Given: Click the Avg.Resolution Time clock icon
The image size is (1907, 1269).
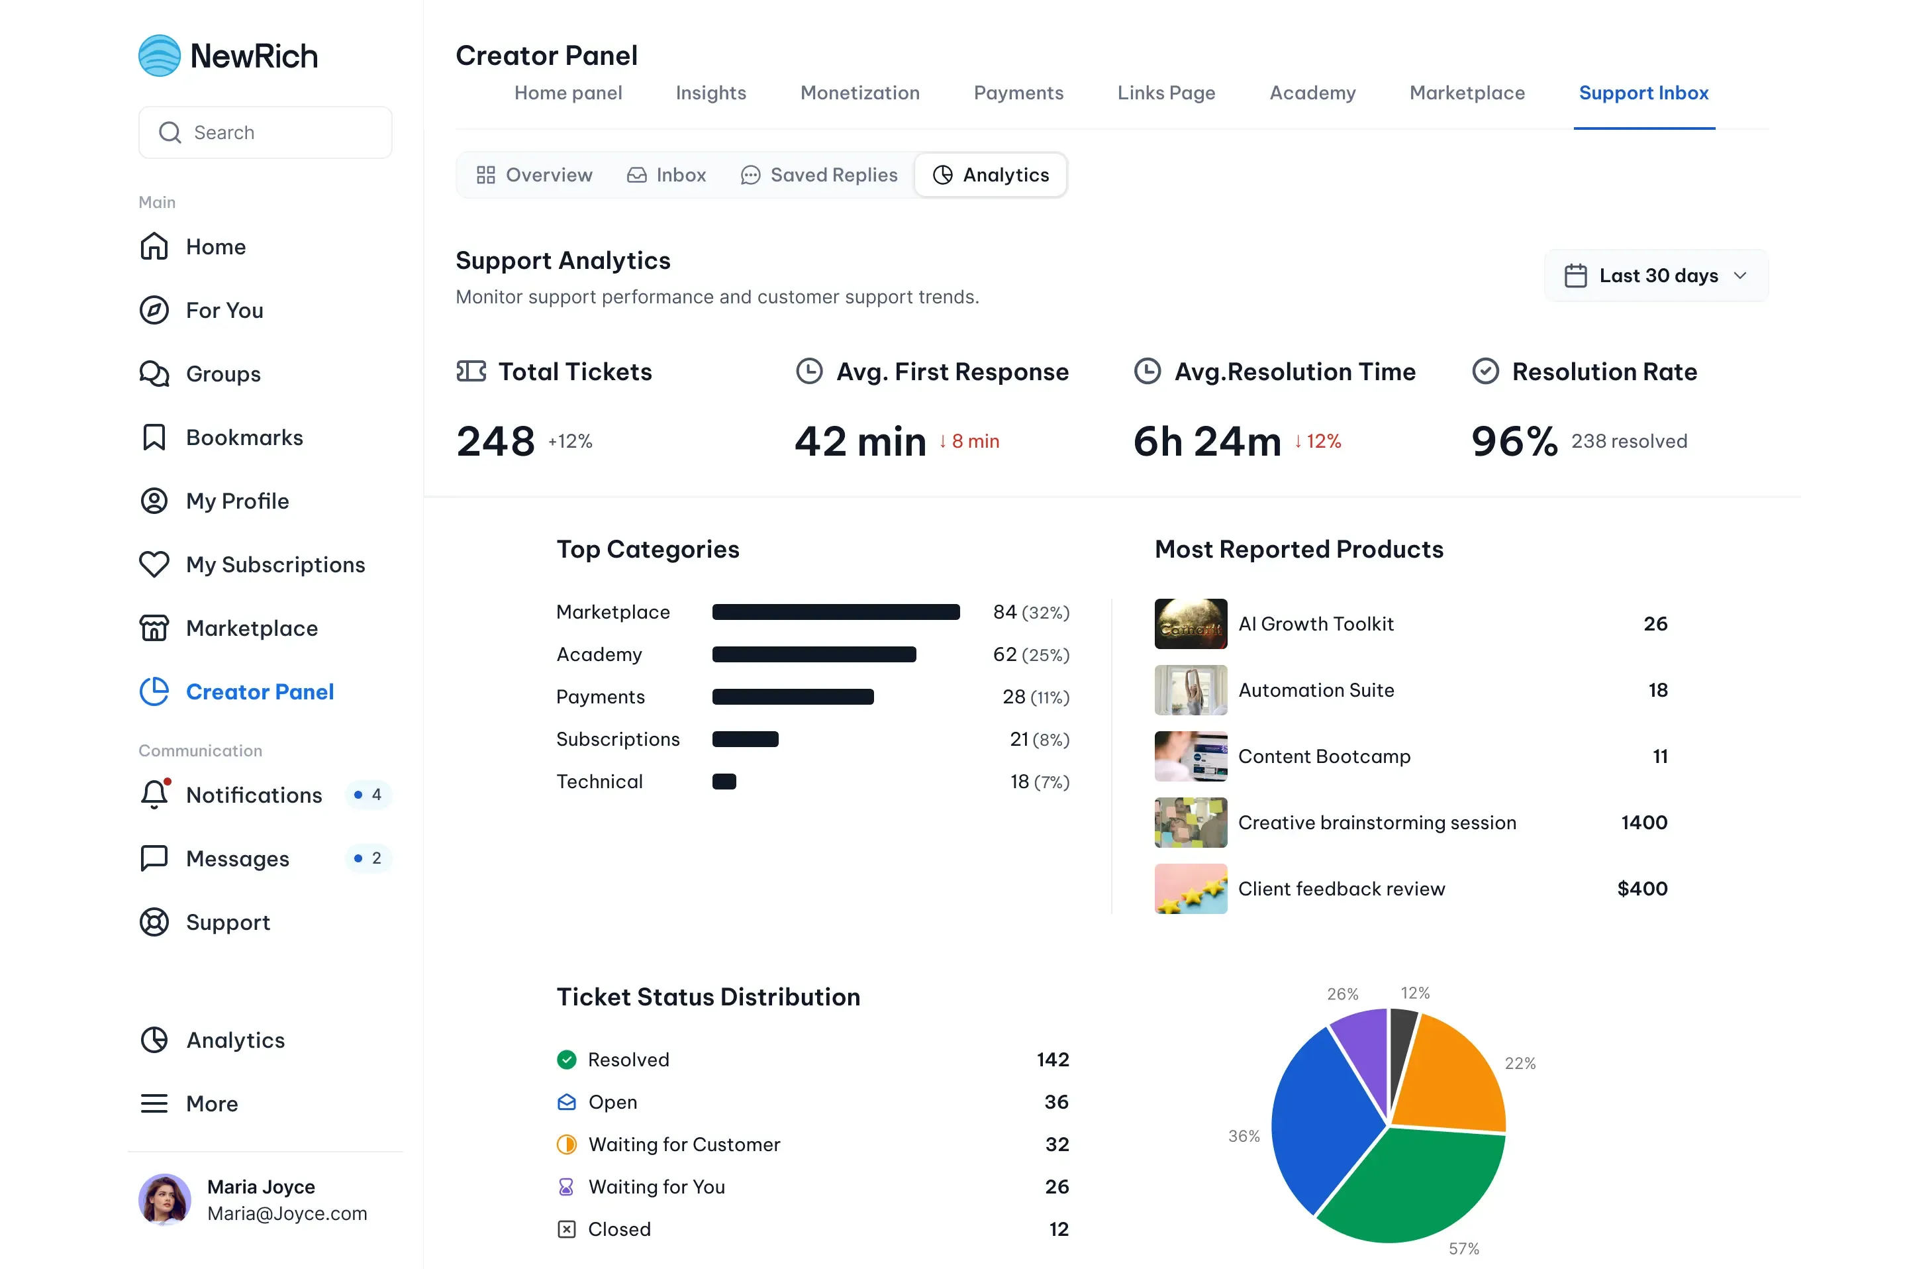Looking at the screenshot, I should pos(1148,372).
